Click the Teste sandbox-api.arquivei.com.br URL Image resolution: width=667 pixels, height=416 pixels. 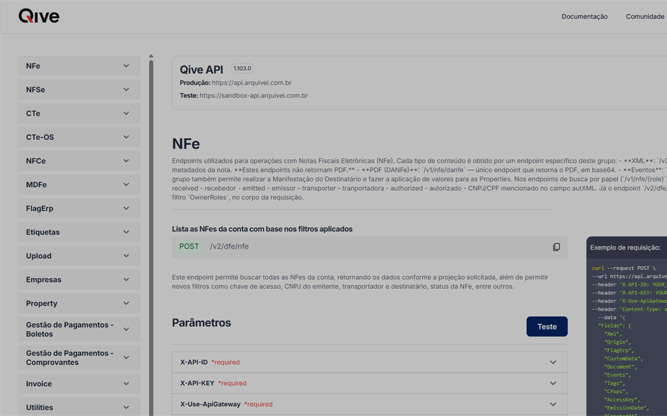point(253,96)
